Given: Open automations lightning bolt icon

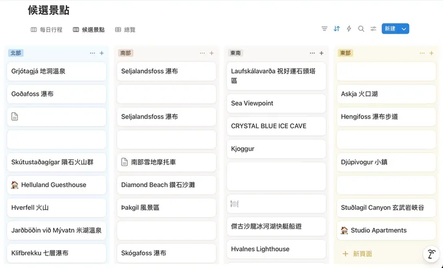Looking at the screenshot, I should point(349,29).
